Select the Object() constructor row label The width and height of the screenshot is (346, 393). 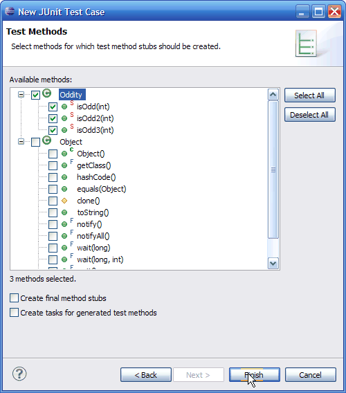click(91, 154)
